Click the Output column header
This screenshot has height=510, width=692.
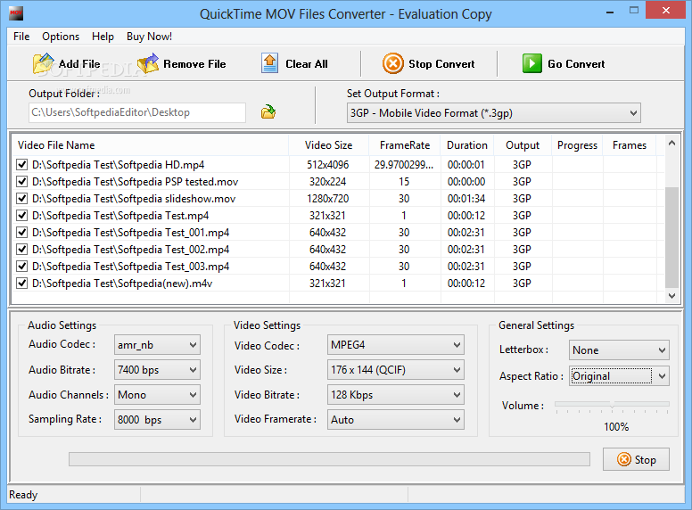(523, 145)
